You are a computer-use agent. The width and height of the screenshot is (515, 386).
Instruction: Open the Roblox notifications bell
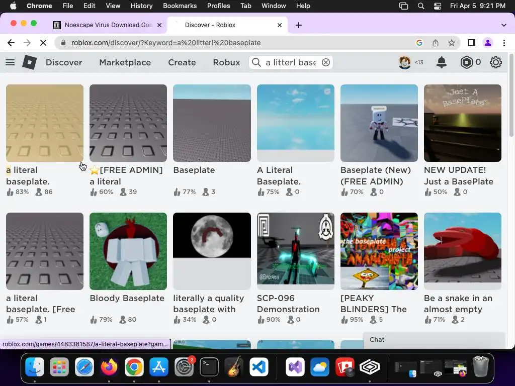coord(442,62)
